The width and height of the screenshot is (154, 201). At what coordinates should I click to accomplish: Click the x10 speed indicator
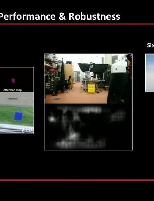coord(27,129)
